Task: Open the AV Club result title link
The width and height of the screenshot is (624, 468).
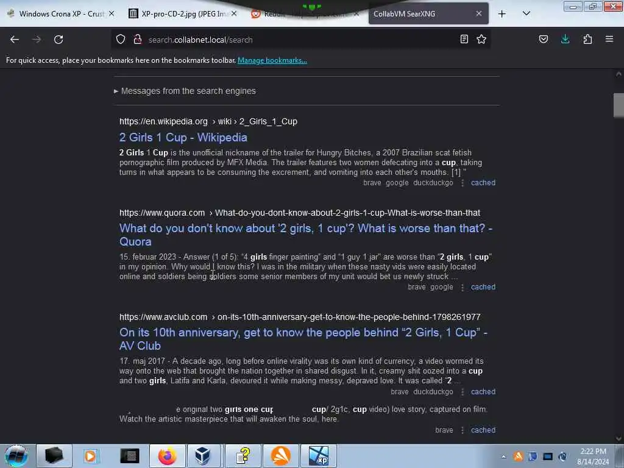Action: [x=303, y=339]
